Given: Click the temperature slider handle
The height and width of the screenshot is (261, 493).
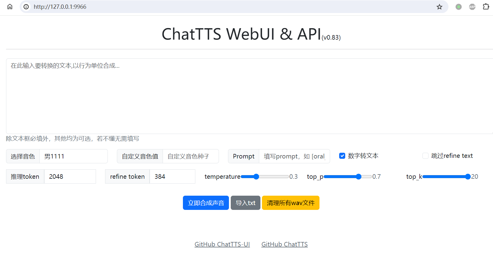Looking at the screenshot, I should tap(256, 177).
